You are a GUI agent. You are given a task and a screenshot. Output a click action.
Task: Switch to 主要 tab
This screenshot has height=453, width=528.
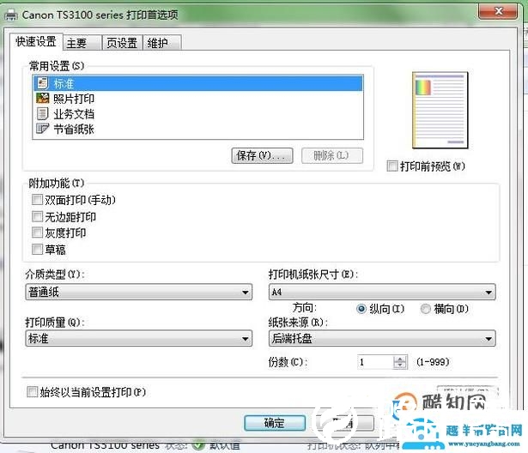[82, 43]
